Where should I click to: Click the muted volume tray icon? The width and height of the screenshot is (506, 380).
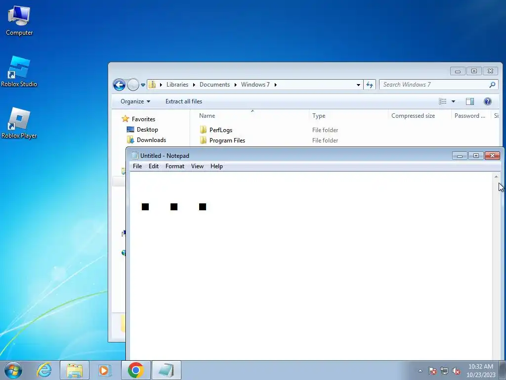[456, 371]
